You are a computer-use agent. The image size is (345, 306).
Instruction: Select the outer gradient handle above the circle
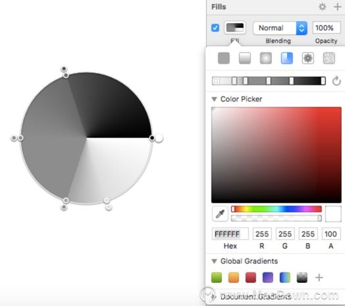64,69
